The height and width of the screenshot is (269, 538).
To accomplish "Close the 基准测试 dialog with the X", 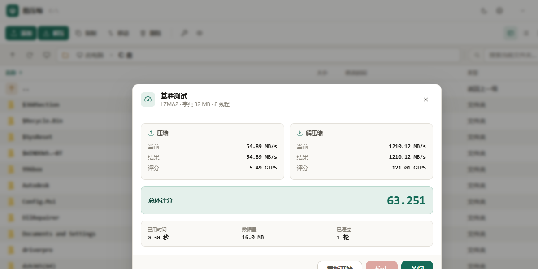I will click(426, 100).
